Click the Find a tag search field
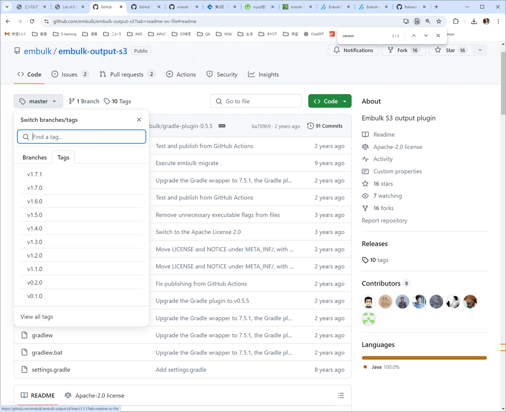The height and width of the screenshot is (412, 506). point(81,136)
